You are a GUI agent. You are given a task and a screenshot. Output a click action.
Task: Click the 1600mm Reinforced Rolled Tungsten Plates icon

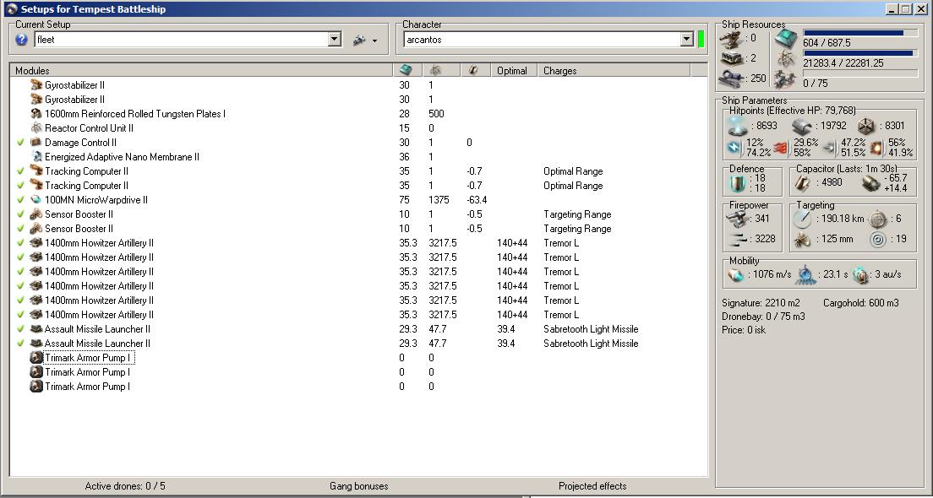tap(35, 113)
